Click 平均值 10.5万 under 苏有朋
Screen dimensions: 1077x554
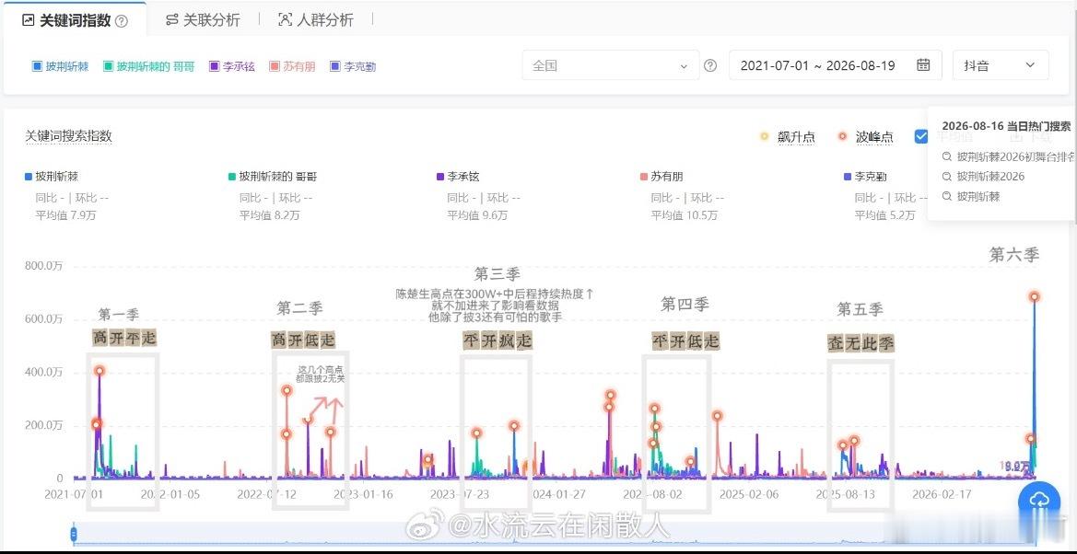point(685,214)
